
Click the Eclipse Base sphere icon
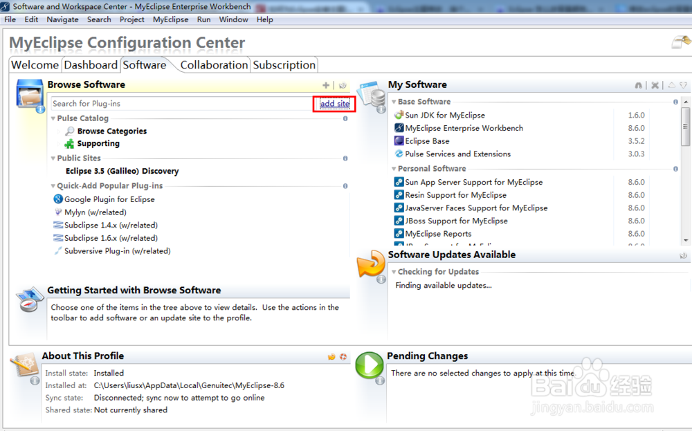tap(399, 140)
